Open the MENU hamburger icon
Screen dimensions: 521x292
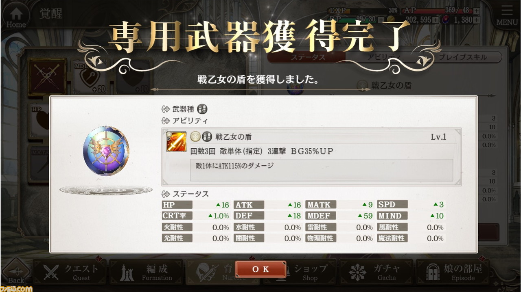tap(507, 15)
